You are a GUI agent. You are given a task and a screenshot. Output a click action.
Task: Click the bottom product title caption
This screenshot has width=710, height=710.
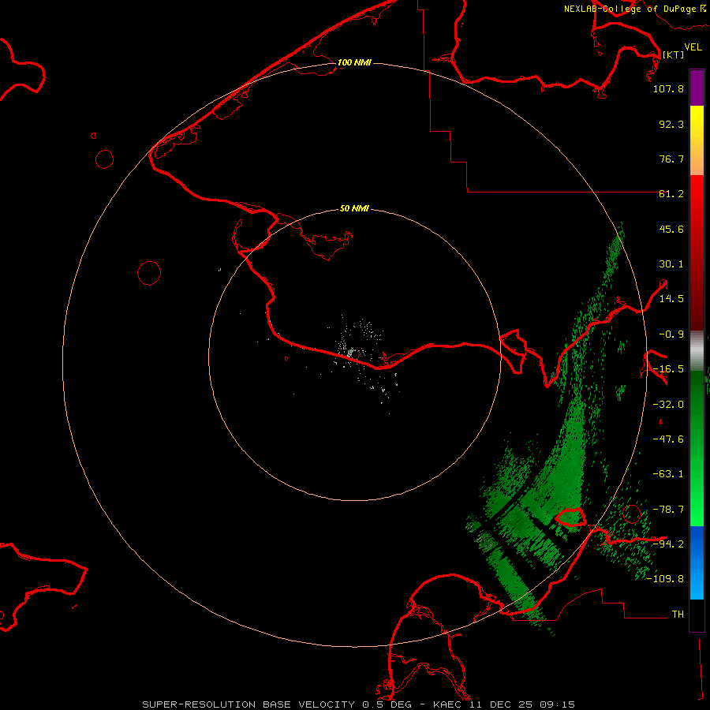pyautogui.click(x=359, y=704)
